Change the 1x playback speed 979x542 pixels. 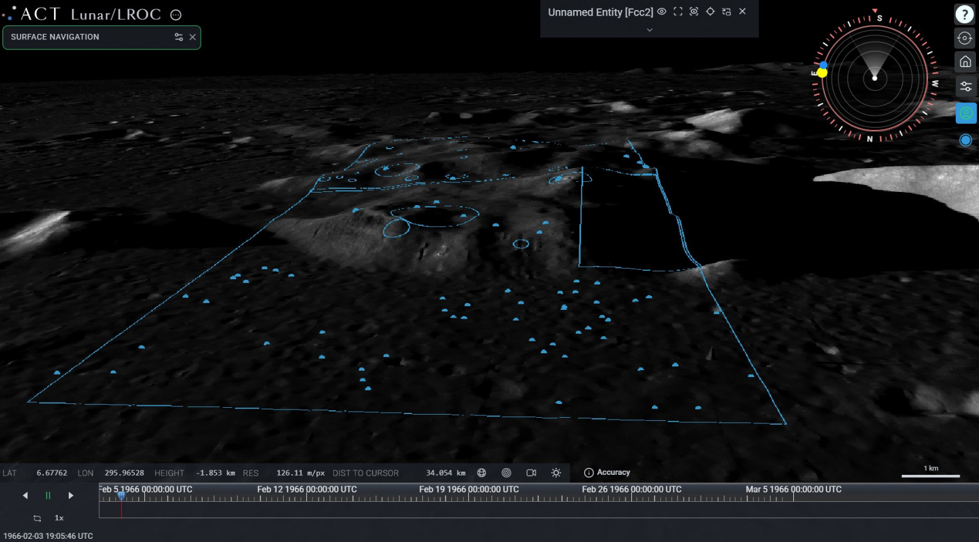[x=59, y=518]
